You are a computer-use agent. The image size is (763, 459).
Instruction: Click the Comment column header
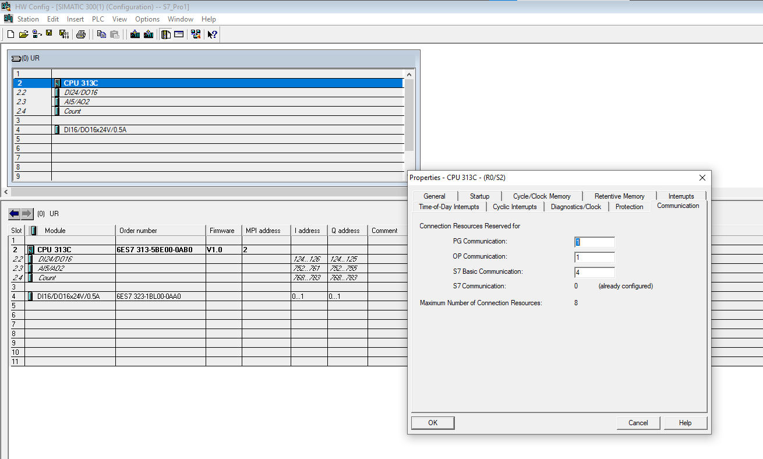pos(387,231)
